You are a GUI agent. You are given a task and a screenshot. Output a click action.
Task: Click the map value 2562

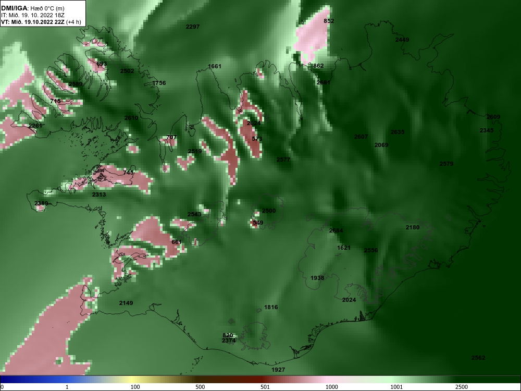478,358
